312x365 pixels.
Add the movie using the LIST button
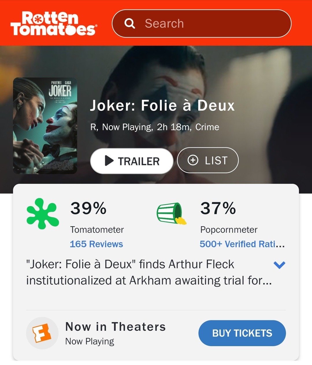[x=208, y=160]
